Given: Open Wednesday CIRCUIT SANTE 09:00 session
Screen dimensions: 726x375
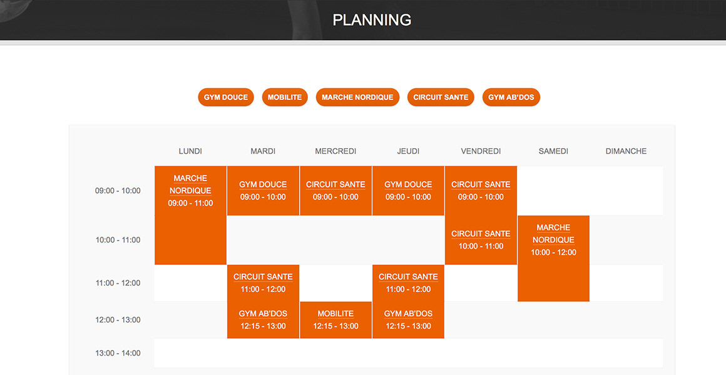Looking at the screenshot, I should click(335, 191).
